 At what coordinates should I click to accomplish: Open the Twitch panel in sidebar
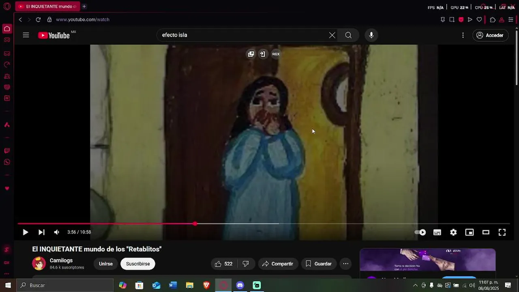coord(7,151)
